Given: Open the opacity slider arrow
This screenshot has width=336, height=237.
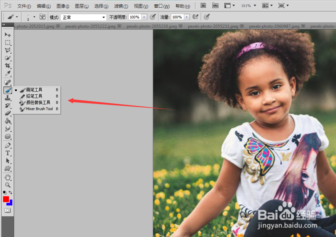Looking at the screenshot, I should click(144, 17).
